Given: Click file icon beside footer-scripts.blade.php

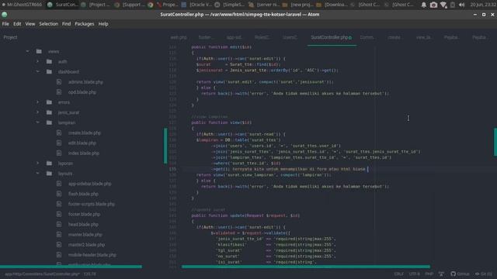Looking at the screenshot, I should point(59,204).
